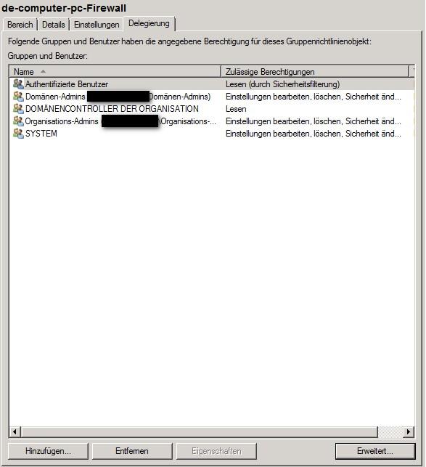Open the Details tab
426x467 pixels.
coord(54,25)
